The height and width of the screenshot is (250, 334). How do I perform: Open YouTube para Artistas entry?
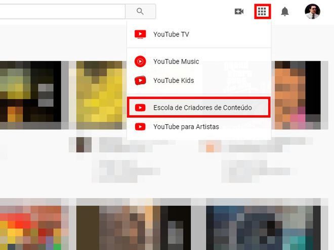pos(199,127)
